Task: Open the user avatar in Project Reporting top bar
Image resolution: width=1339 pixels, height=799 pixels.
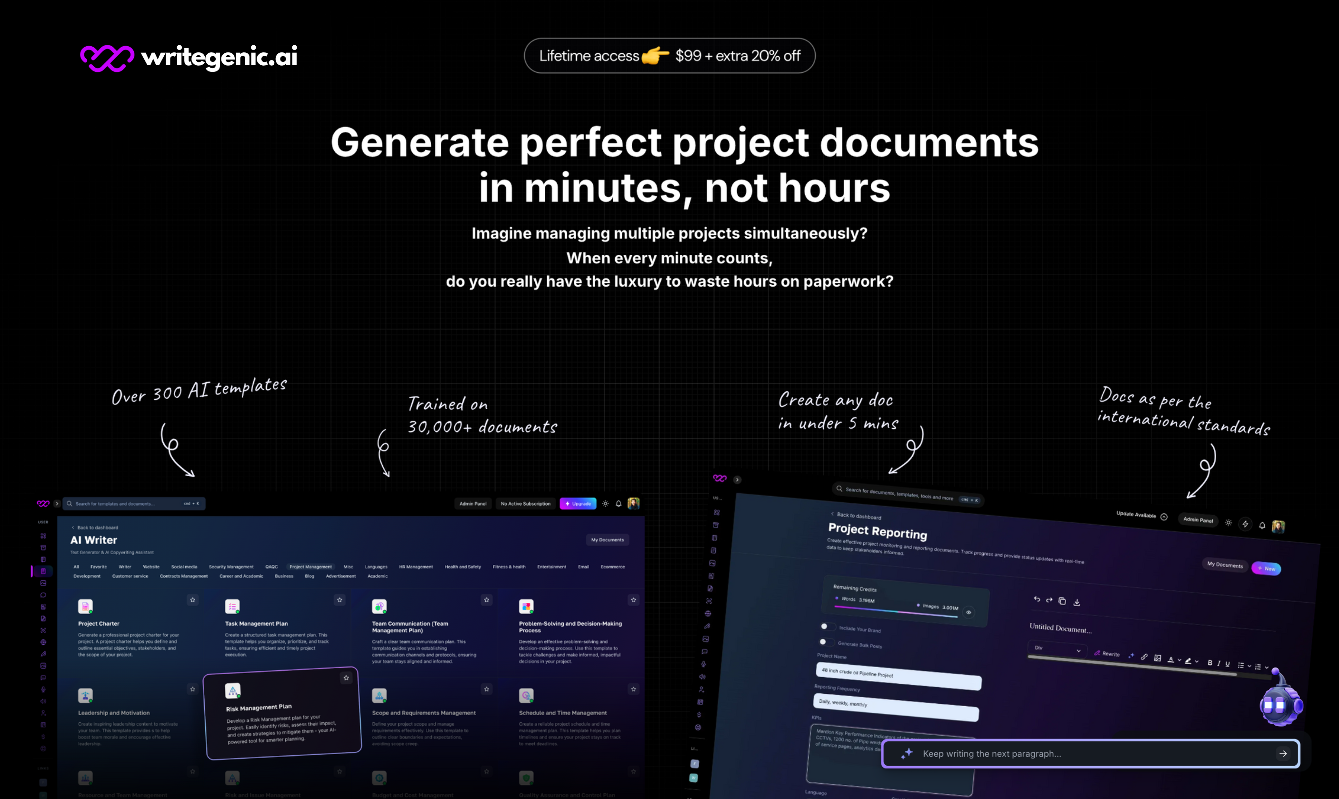Action: pyautogui.click(x=1278, y=527)
